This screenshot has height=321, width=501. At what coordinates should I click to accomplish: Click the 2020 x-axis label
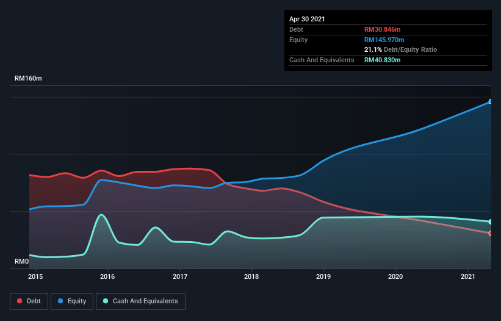395,276
